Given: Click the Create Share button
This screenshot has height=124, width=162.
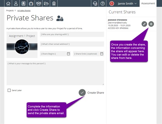Looking at the screenshot, I should tap(91, 93).
